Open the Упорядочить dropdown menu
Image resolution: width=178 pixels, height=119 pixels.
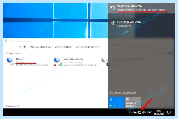click(x=14, y=53)
